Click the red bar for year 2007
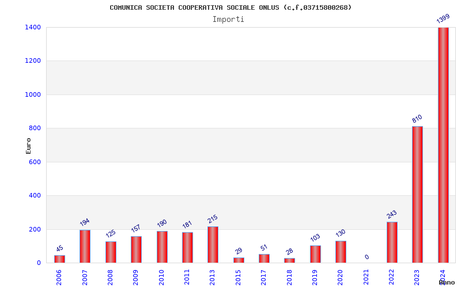The height and width of the screenshot is (288, 461). [x=85, y=247]
